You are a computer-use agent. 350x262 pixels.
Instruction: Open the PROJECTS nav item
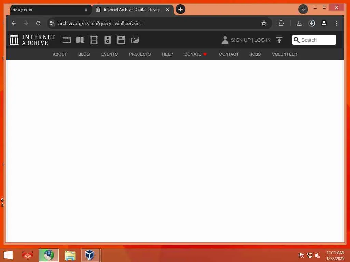pos(140,54)
